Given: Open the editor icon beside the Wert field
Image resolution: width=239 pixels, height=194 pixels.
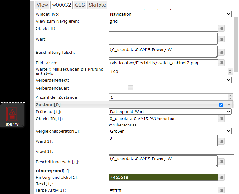Looking at the screenshot, I should click(222, 39).
